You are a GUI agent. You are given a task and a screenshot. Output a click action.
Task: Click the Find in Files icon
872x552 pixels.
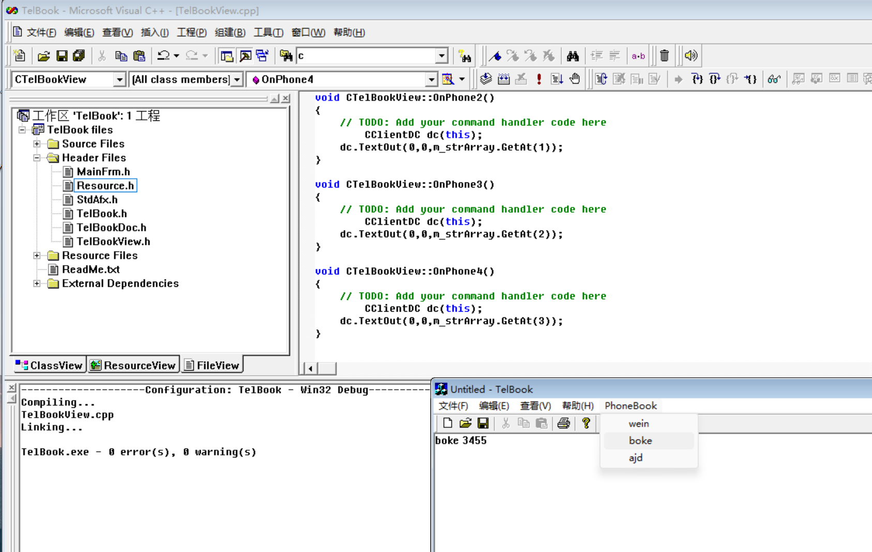coord(285,56)
